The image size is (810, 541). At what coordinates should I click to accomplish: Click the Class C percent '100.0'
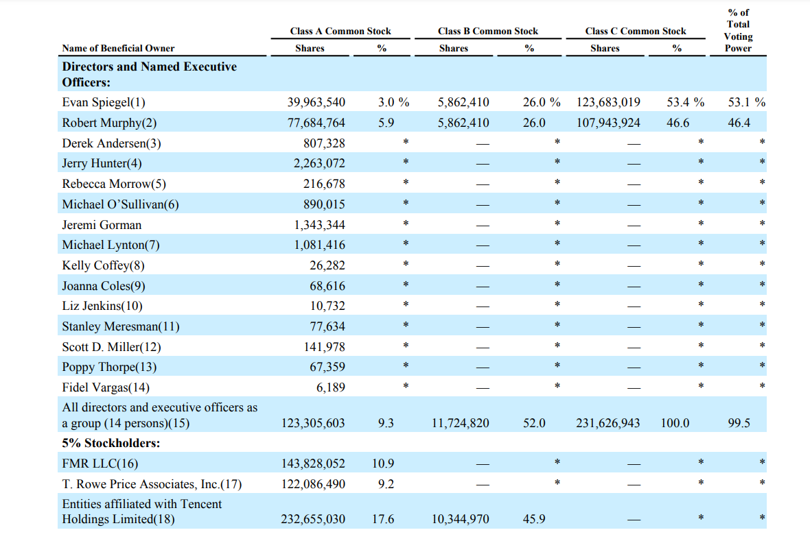click(675, 423)
